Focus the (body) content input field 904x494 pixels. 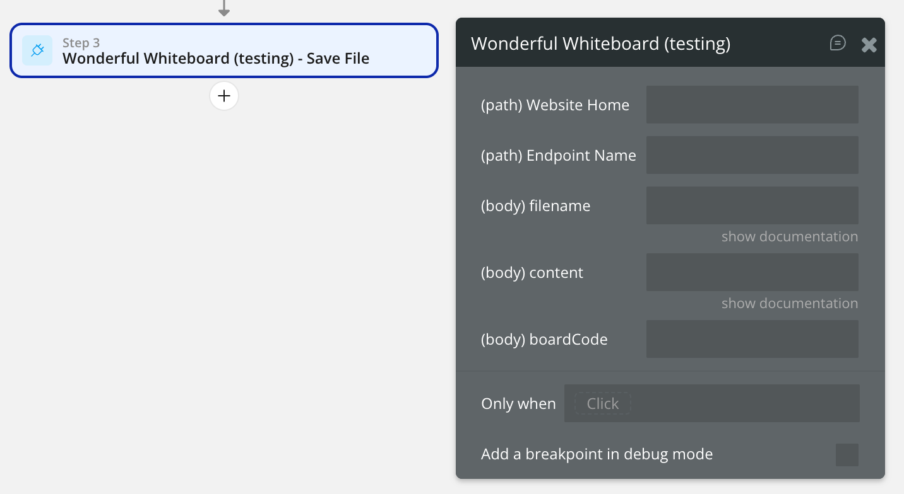[752, 272]
